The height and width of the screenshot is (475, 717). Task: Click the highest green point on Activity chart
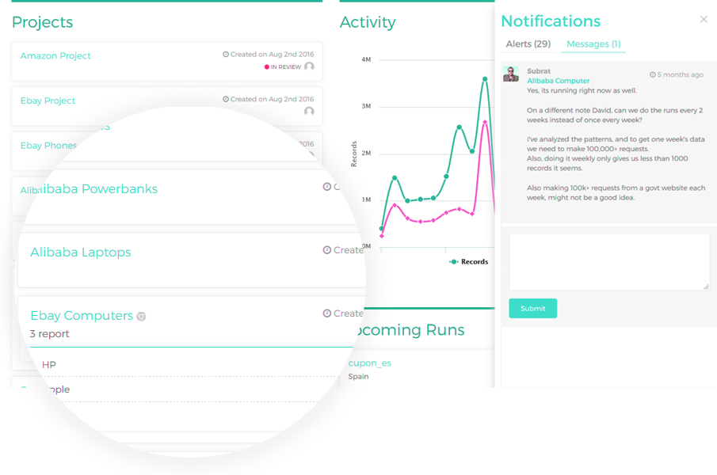485,79
